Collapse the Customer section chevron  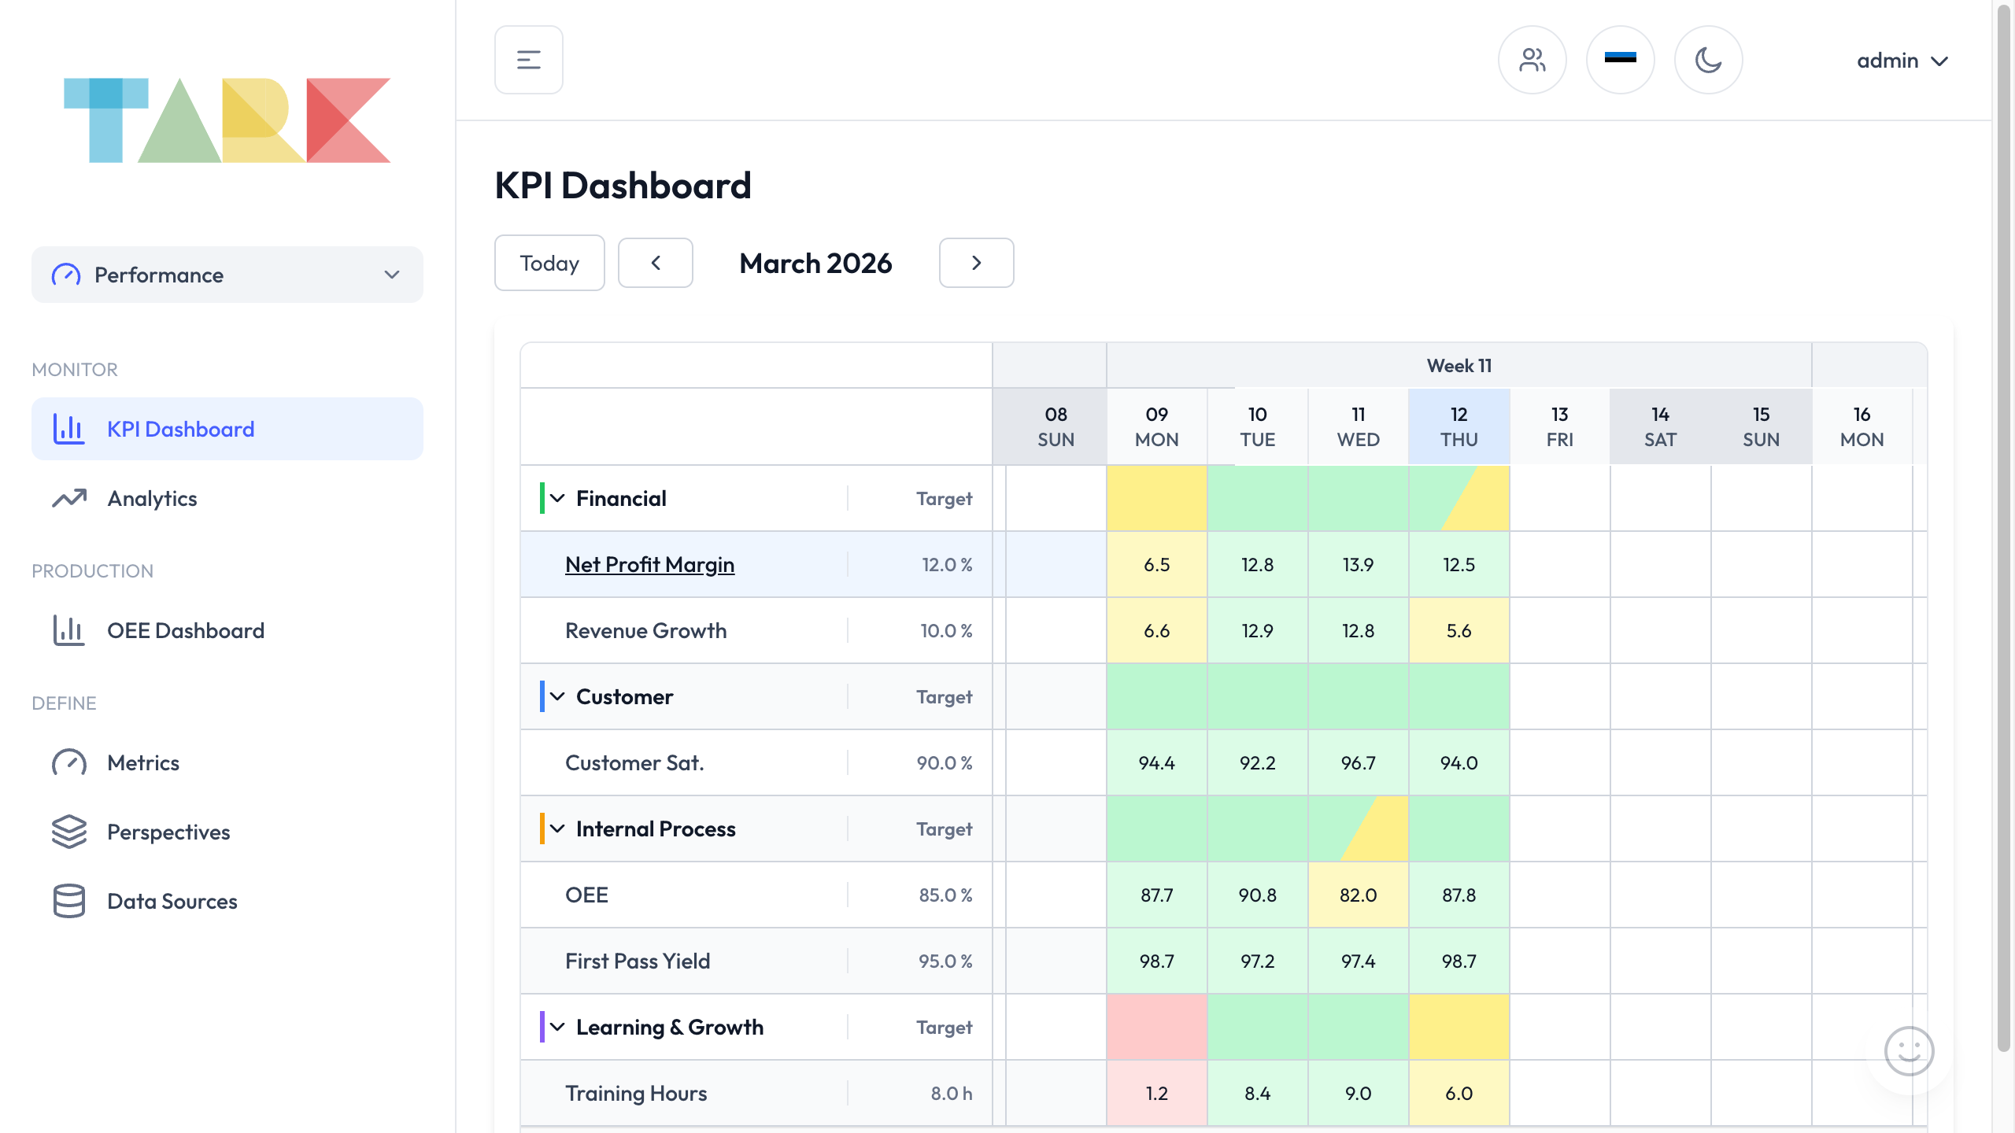click(x=559, y=696)
